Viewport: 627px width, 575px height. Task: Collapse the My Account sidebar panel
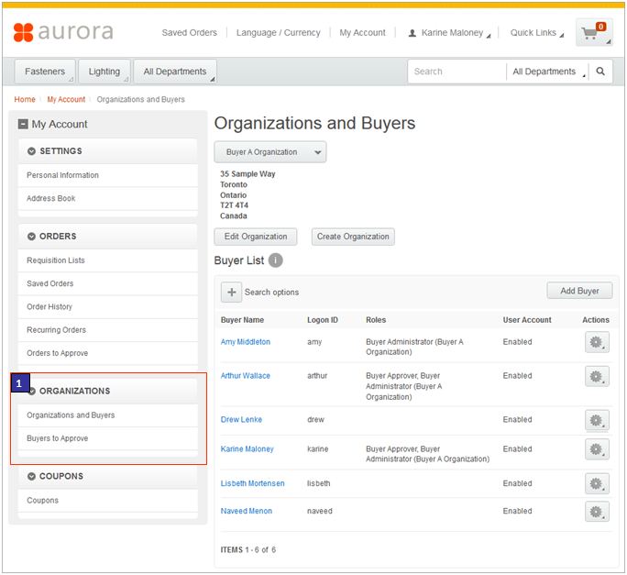coord(23,125)
